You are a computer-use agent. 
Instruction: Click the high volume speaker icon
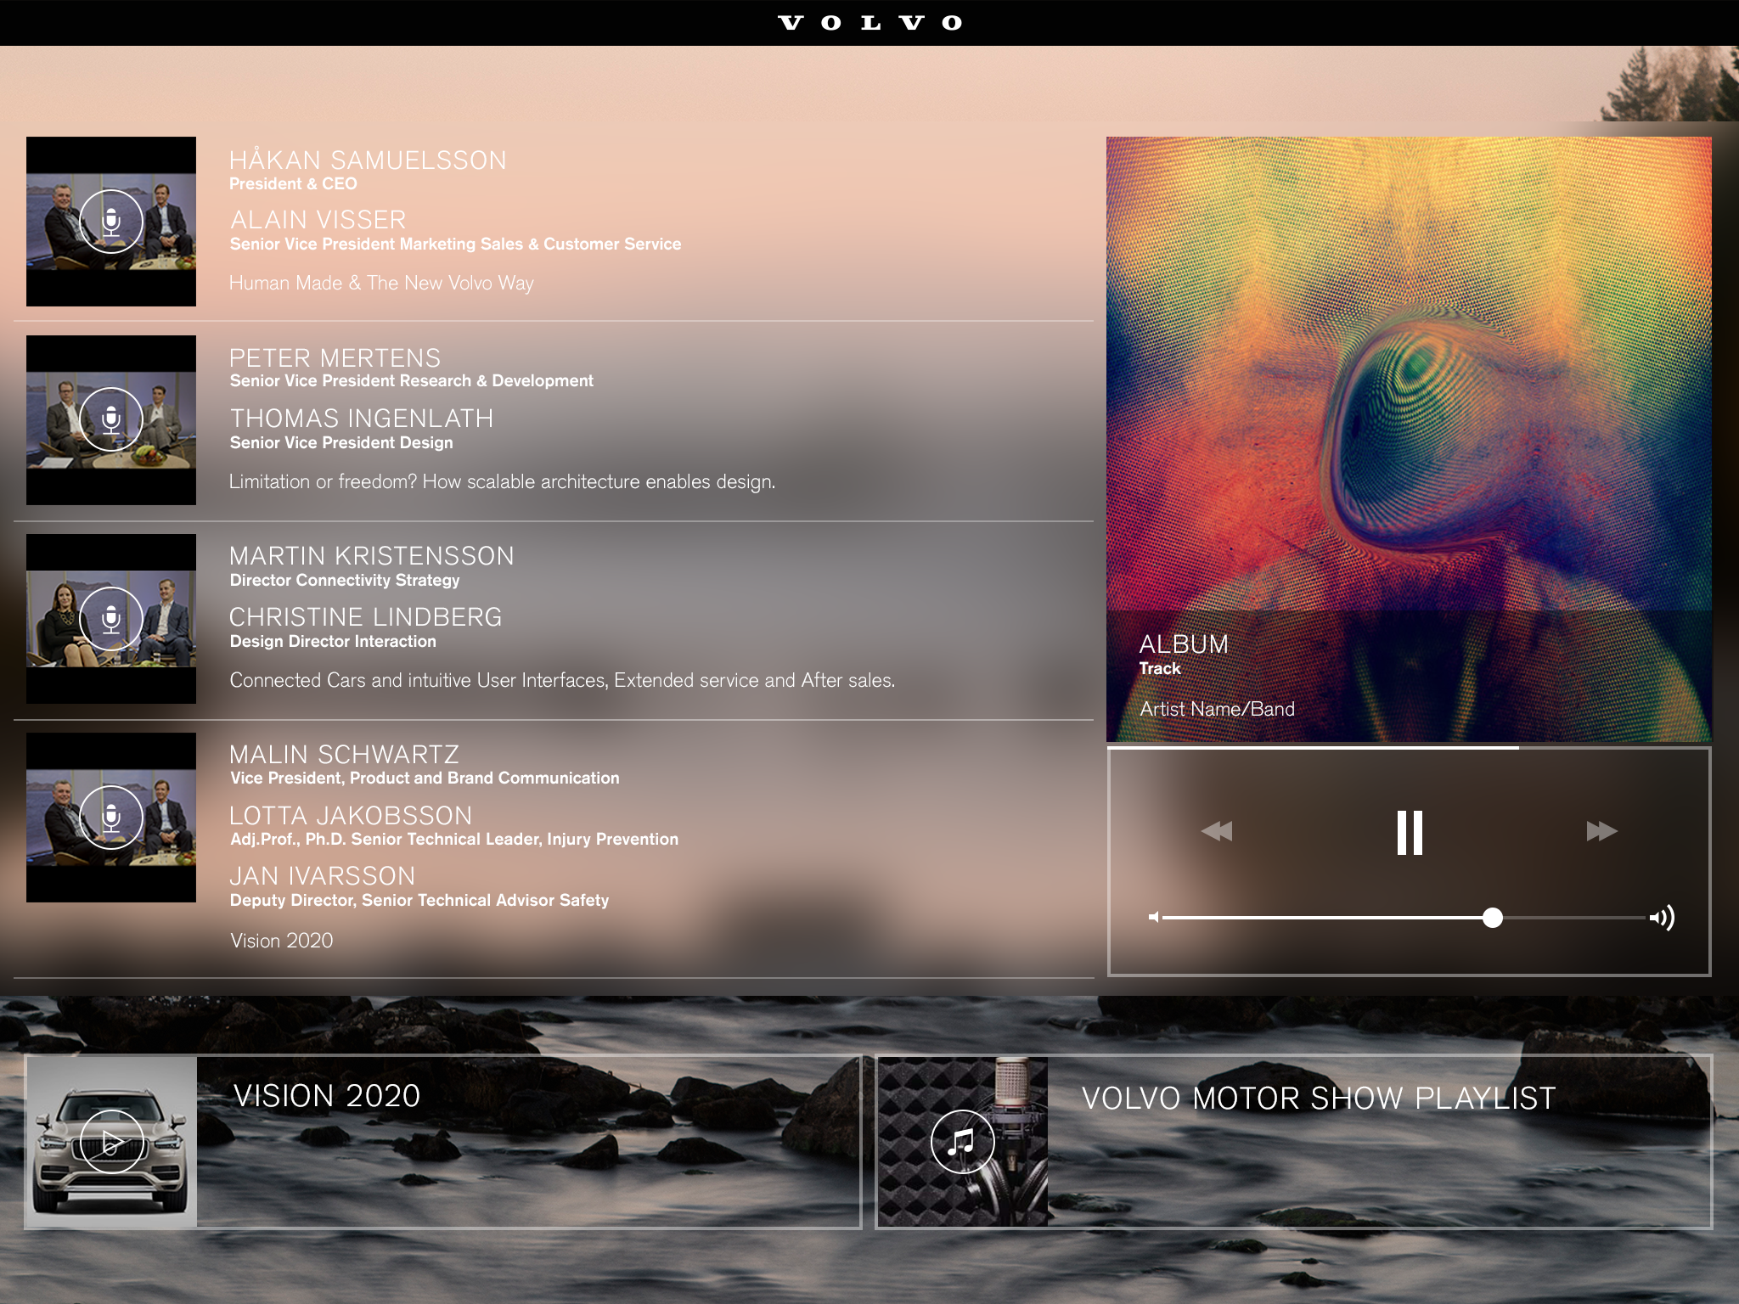coord(1662,917)
